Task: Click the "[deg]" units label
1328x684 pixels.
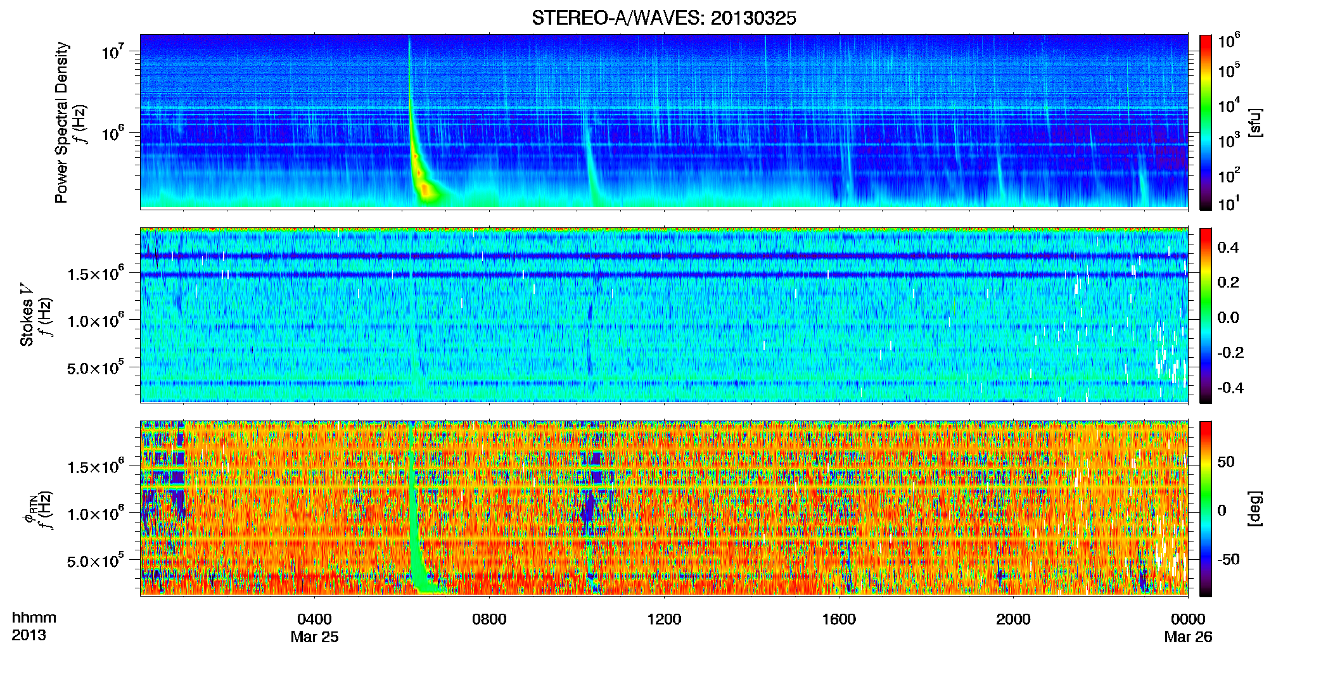Action: point(1255,509)
